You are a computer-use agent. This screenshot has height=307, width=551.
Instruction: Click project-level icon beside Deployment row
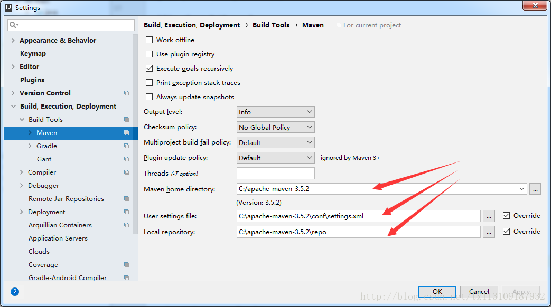click(x=126, y=212)
